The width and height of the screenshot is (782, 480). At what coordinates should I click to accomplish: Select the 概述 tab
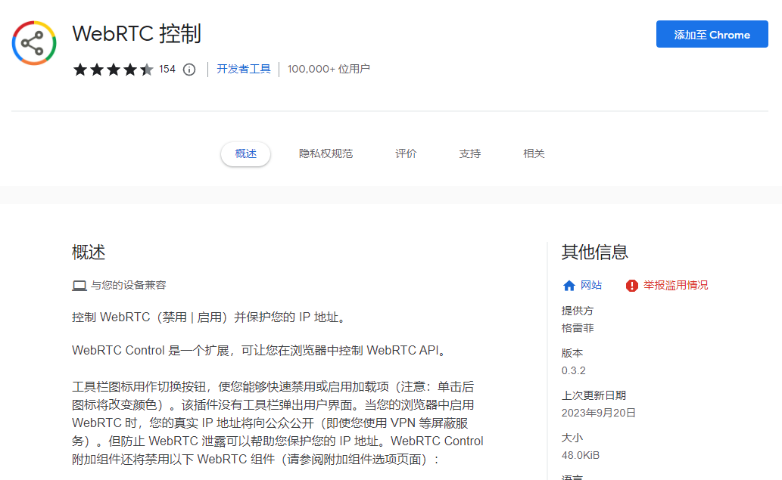tap(246, 154)
